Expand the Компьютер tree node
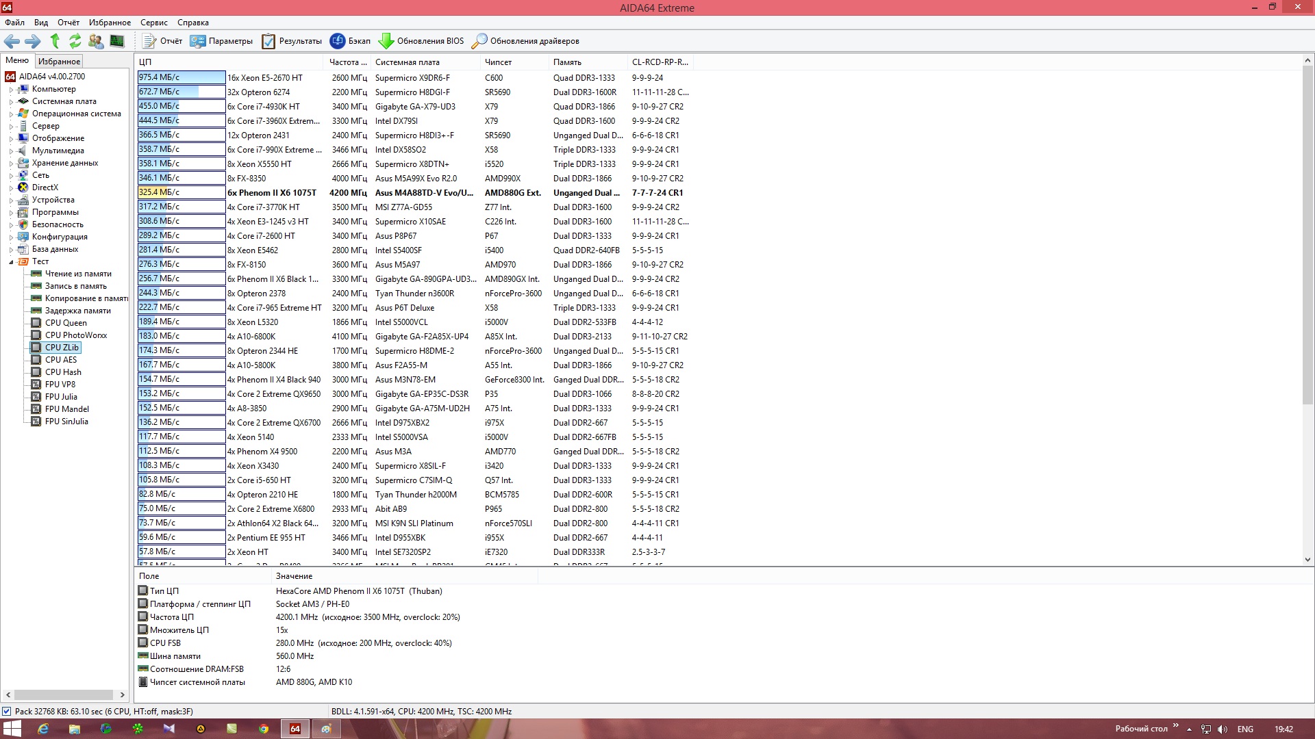Viewport: 1315px width, 739px height. 11,90
